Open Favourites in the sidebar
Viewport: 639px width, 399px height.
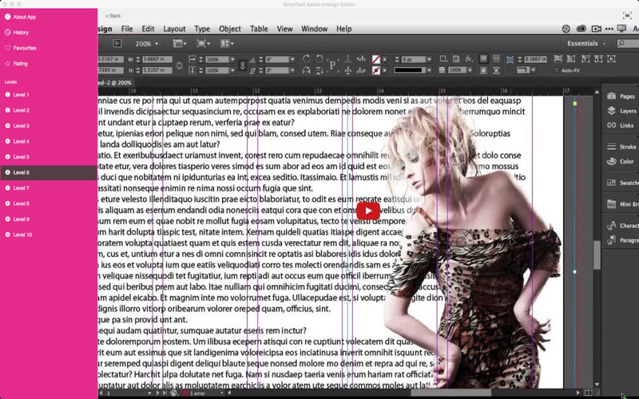point(49,48)
